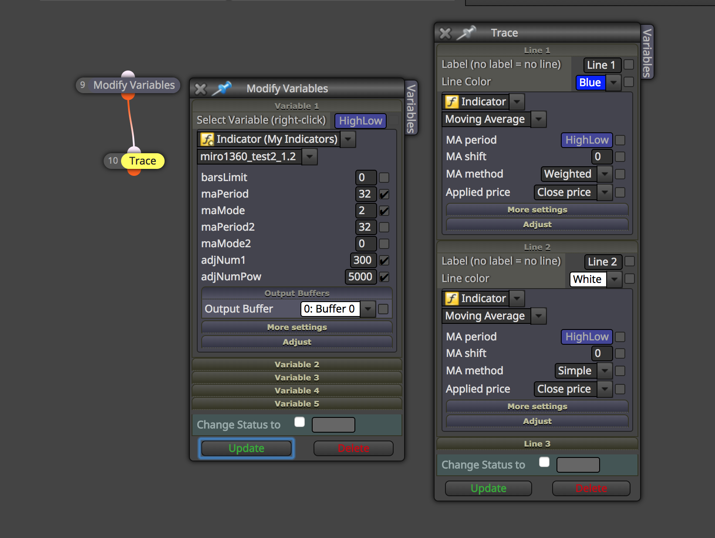
Task: Click Adjust under Line 2
Action: (x=537, y=421)
